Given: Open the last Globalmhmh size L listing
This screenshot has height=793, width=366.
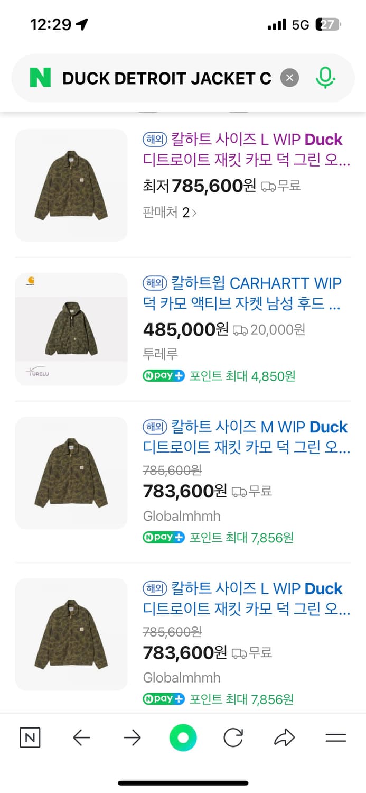Looking at the screenshot, I should click(x=246, y=598).
